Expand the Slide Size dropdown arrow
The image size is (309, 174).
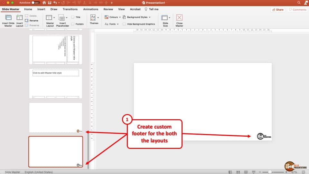[x=170, y=17]
